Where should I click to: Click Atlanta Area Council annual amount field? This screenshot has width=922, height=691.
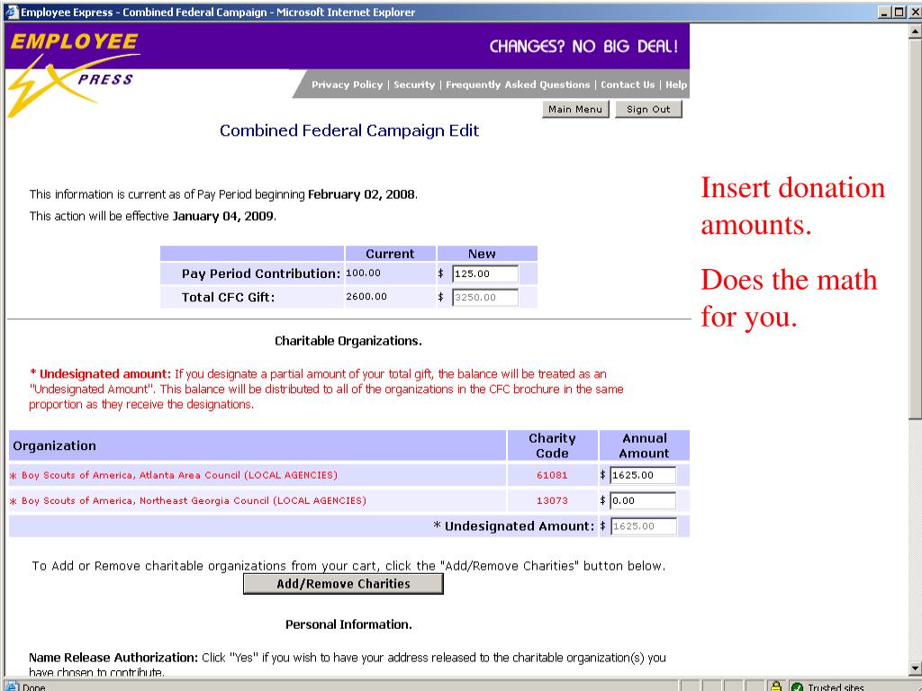pos(643,475)
